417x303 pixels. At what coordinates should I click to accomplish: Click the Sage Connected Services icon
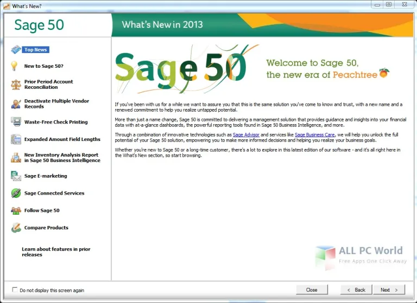point(15,193)
